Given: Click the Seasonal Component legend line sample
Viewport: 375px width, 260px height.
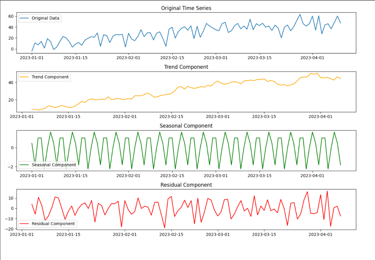Looking at the screenshot, I should click(x=25, y=164).
